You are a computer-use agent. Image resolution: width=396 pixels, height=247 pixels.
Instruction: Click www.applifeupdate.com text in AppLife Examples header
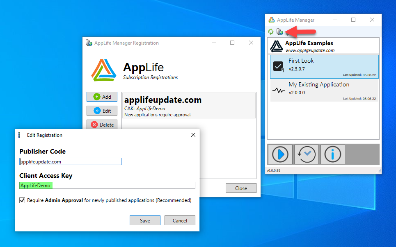point(310,50)
